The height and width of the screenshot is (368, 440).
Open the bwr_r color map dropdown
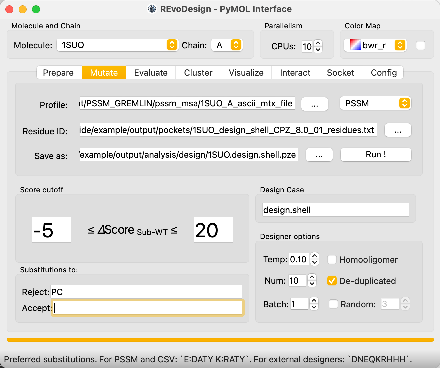pyautogui.click(x=375, y=45)
